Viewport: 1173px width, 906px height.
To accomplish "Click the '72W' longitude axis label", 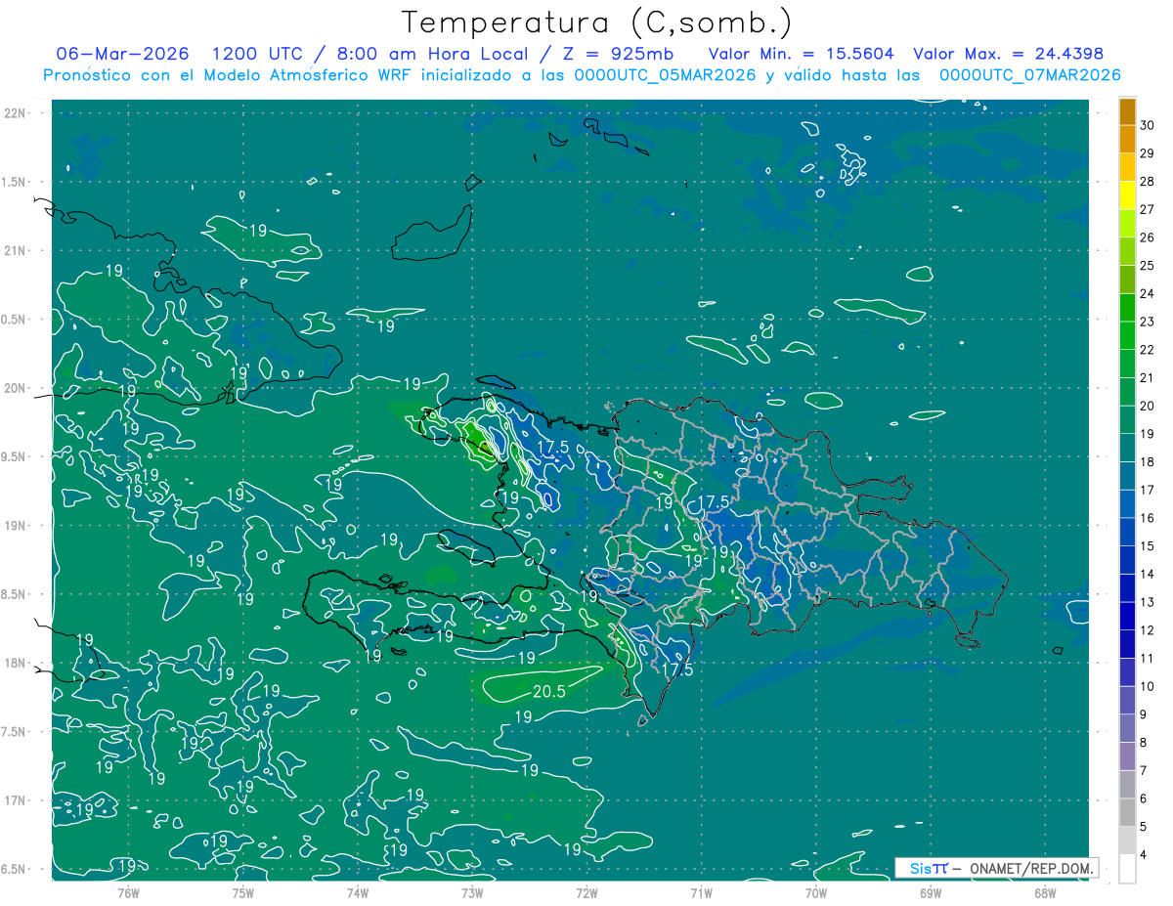I will click(x=586, y=892).
